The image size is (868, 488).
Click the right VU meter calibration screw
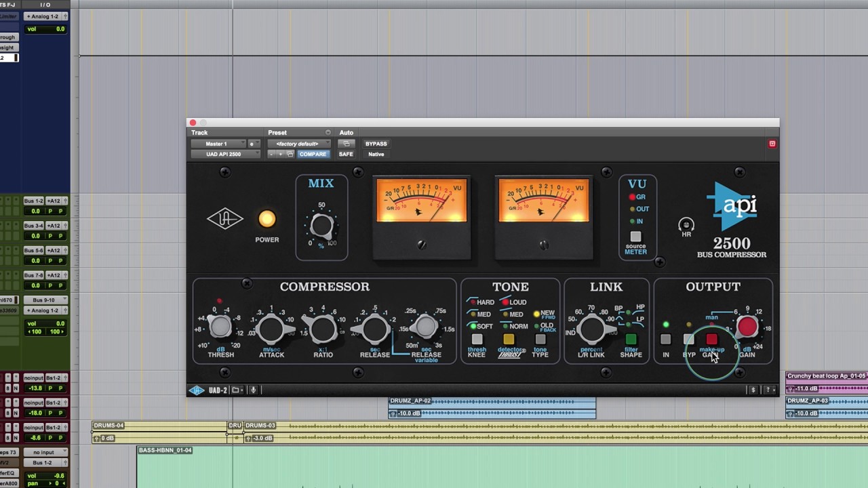[544, 245]
